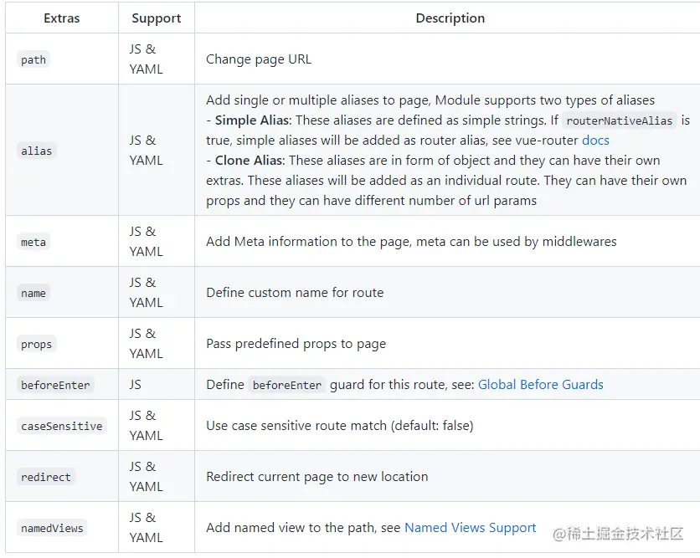Click the redirect code label
The image size is (700, 558).
(x=45, y=477)
